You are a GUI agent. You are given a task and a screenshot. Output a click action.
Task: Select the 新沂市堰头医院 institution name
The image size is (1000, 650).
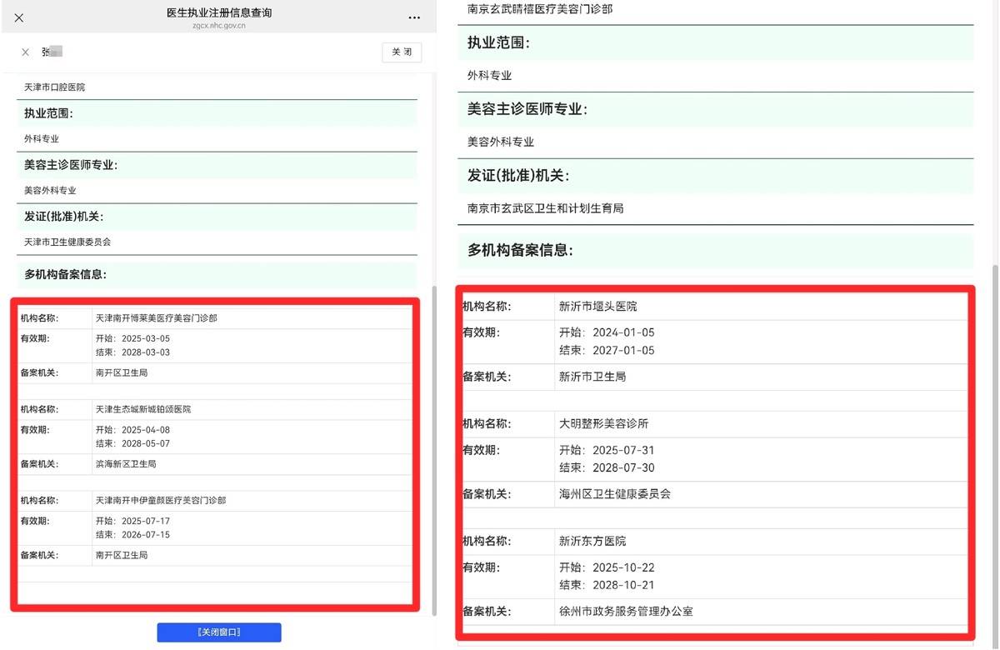tap(597, 307)
